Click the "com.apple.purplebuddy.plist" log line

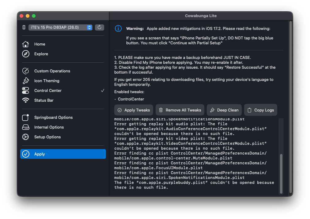(x=194, y=185)
